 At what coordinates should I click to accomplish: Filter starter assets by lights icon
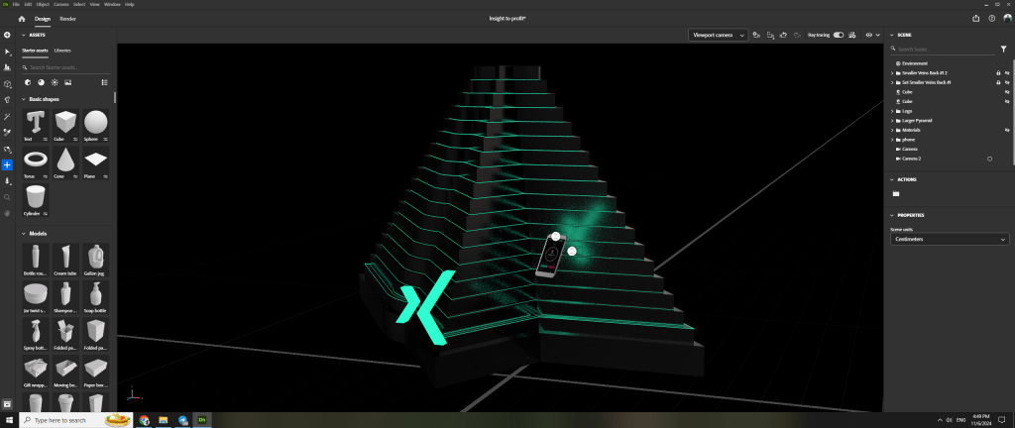[55, 82]
